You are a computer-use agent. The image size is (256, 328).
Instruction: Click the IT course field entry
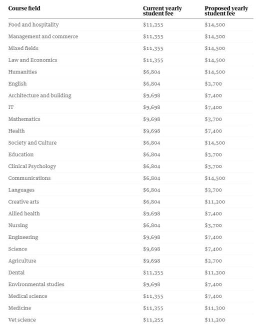pyautogui.click(x=11, y=107)
